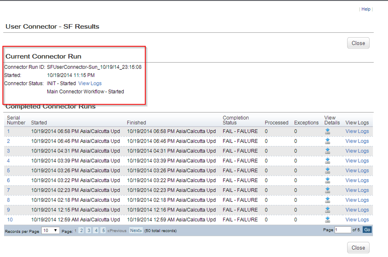Screen dimensions: 388x257
Task: Click the "(50 total records)" text
Action: (160, 231)
